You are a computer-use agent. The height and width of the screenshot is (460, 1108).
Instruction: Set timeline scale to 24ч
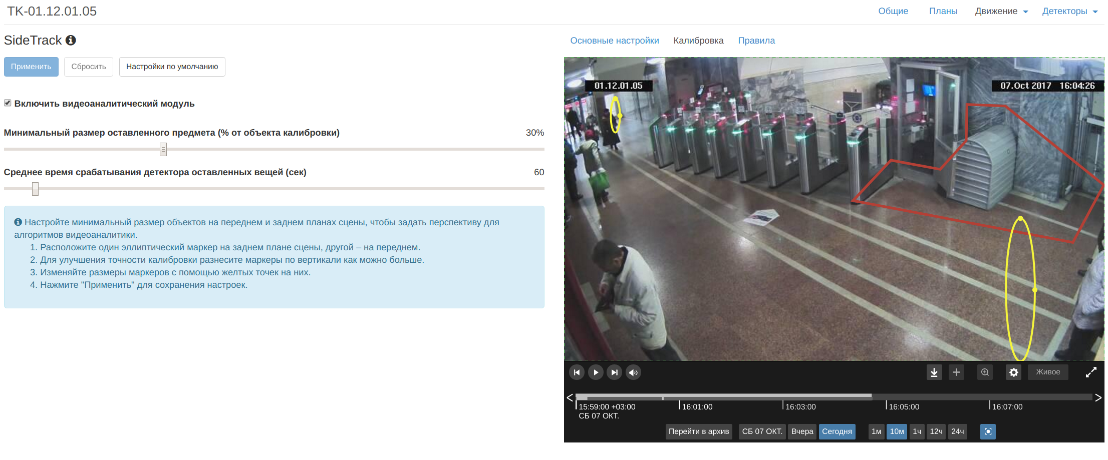tap(957, 431)
